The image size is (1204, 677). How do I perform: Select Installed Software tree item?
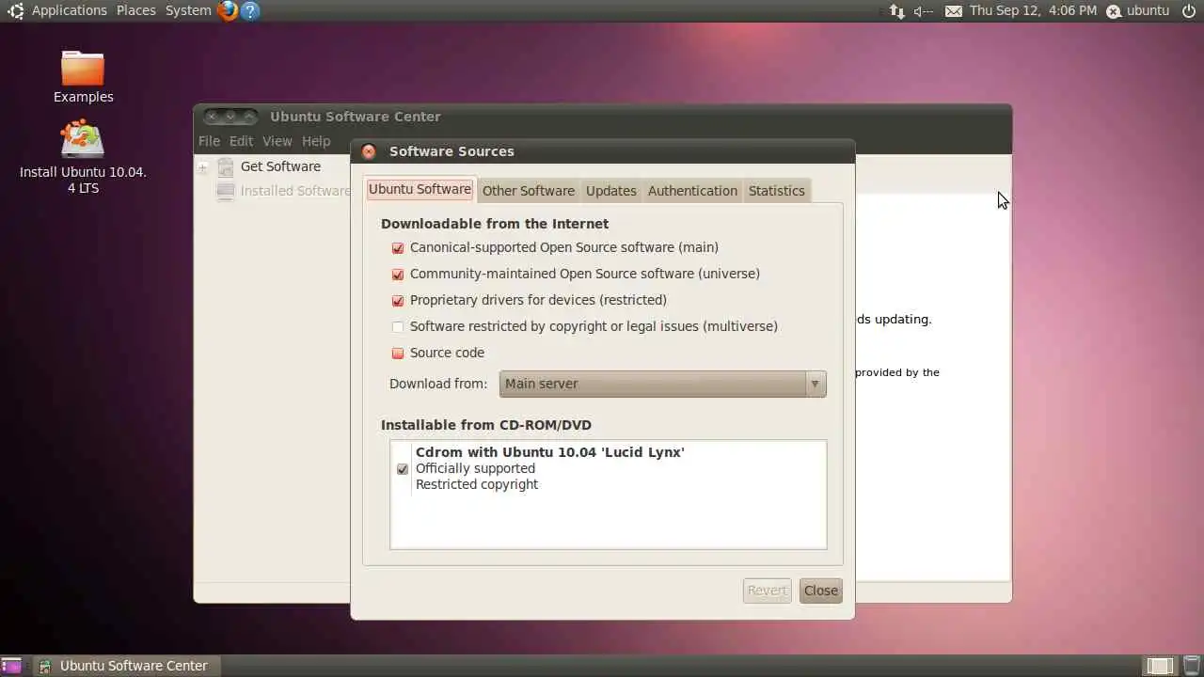[294, 191]
